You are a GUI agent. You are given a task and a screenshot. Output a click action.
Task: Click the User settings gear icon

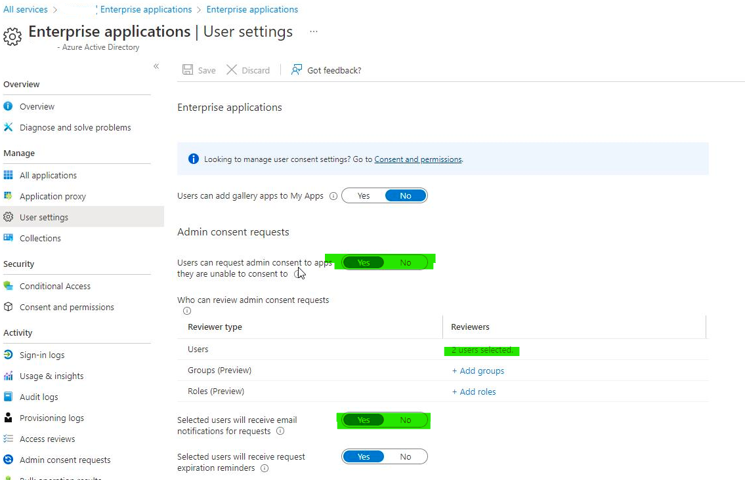8,216
